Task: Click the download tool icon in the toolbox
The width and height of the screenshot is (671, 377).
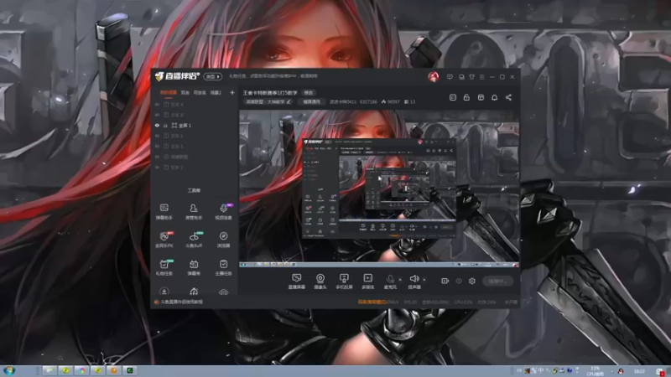Action: point(164,292)
